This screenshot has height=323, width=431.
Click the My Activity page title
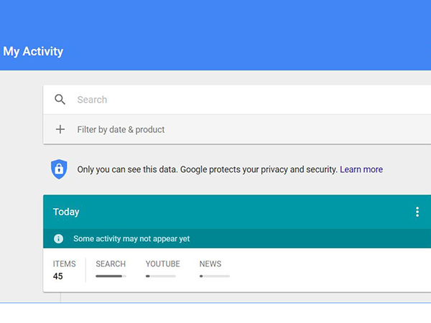(33, 52)
